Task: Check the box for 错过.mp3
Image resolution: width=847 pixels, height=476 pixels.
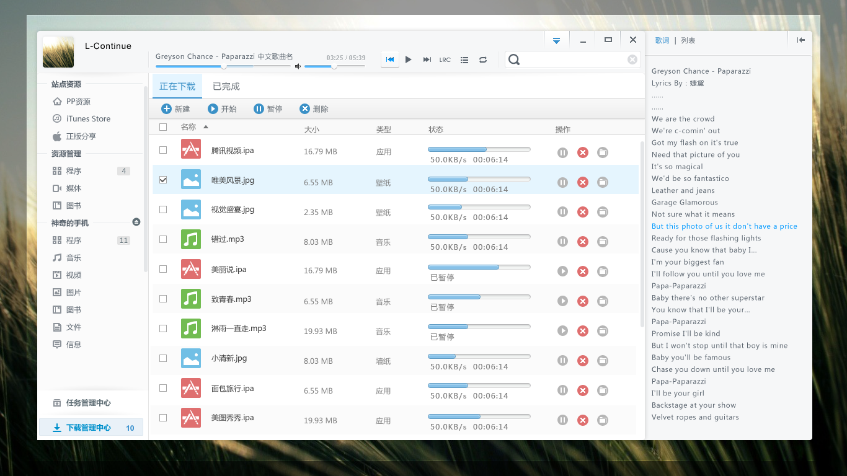Action: [163, 239]
